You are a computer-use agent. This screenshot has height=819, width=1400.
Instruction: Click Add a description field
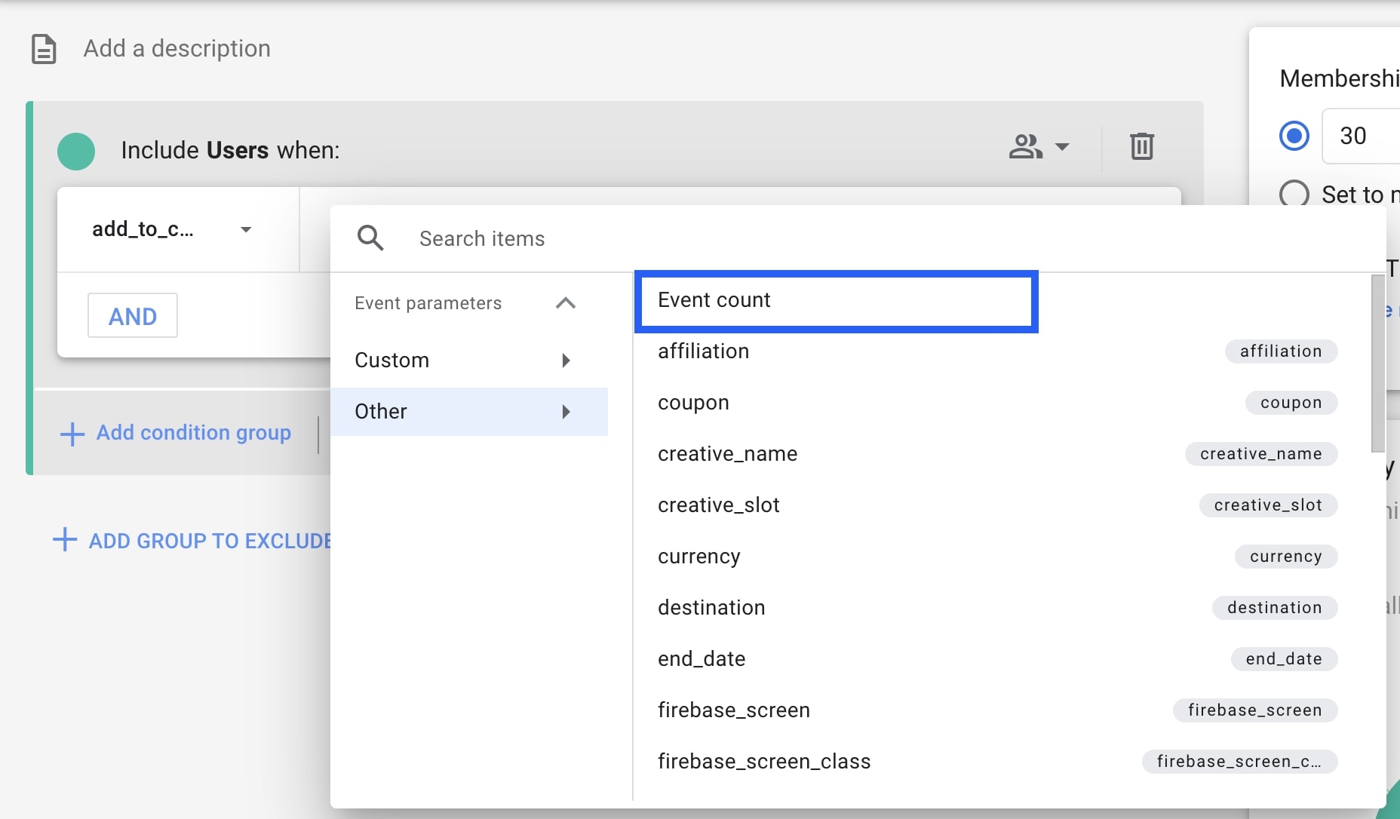point(177,48)
